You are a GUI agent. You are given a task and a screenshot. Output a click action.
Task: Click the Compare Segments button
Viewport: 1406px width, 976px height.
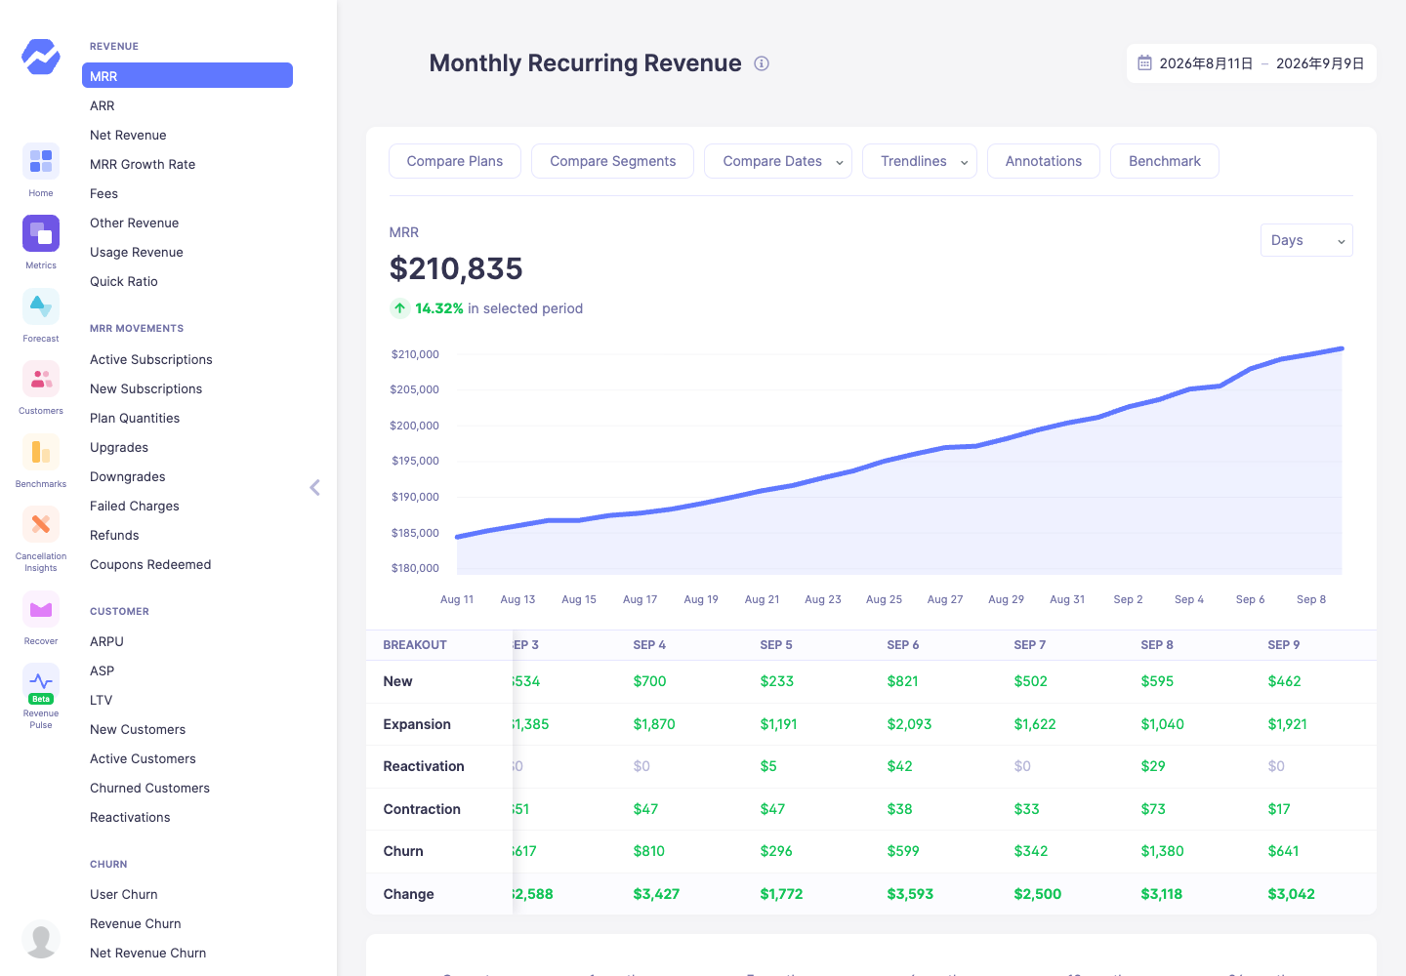click(x=613, y=161)
